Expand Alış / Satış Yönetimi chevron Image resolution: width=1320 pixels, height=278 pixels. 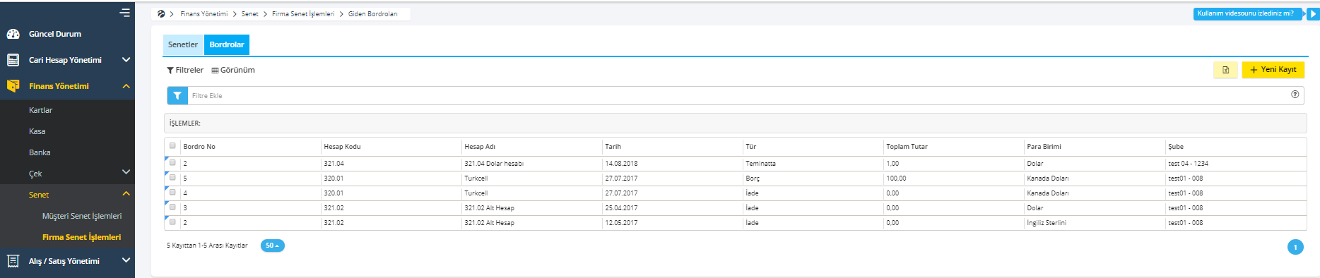(126, 260)
